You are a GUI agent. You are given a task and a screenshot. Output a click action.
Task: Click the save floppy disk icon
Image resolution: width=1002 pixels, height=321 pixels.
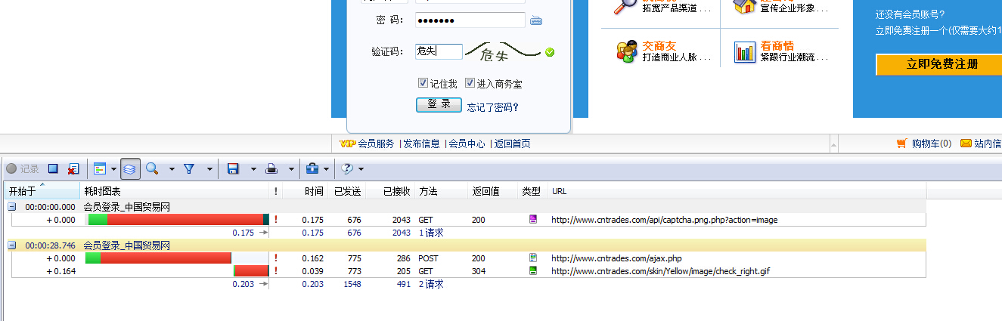[233, 169]
